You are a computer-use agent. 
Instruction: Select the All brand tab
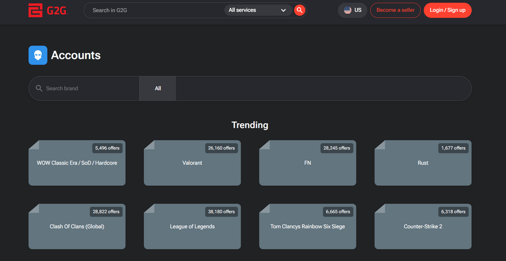point(158,88)
